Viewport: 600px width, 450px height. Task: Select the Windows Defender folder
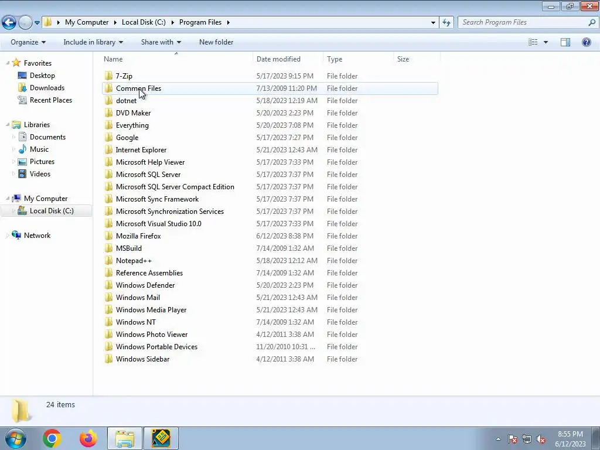(x=270, y=285)
